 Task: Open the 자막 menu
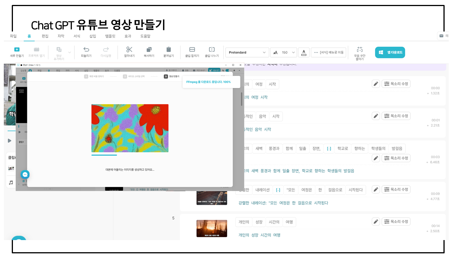point(61,36)
